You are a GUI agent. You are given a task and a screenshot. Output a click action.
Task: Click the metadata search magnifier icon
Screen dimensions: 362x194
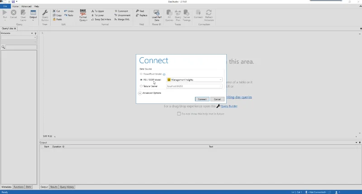pyautogui.click(x=3, y=47)
